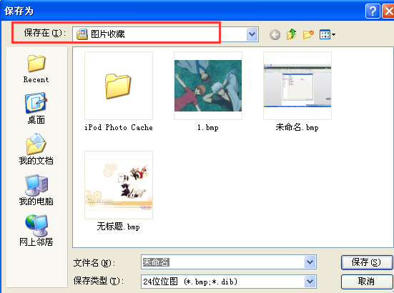Expand the 文件名 dropdown arrow
This screenshot has width=394, height=293.
[x=310, y=262]
